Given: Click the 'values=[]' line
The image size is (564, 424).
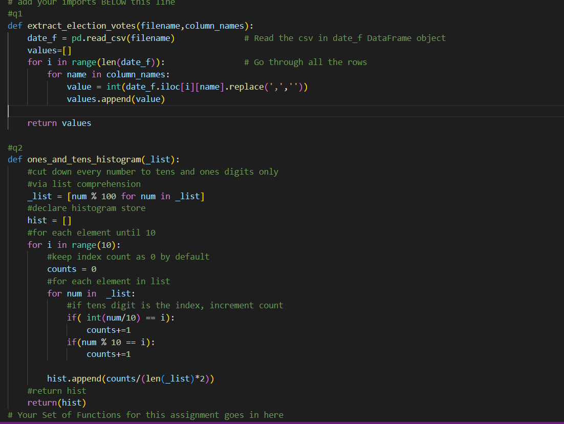Looking at the screenshot, I should (x=49, y=50).
